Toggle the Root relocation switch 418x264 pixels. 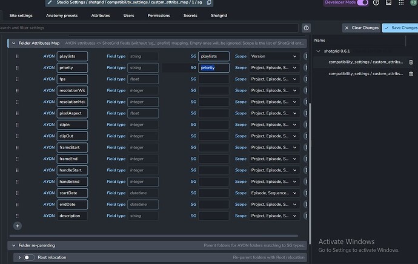[x=29, y=257]
